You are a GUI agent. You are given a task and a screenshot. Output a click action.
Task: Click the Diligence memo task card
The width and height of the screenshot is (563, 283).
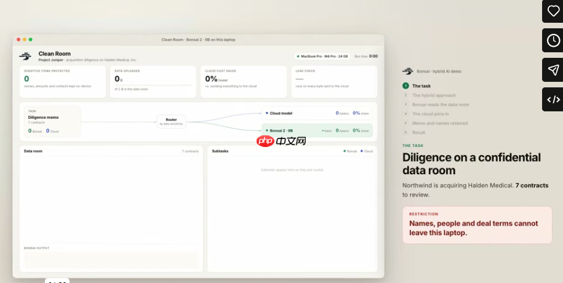tap(52, 121)
